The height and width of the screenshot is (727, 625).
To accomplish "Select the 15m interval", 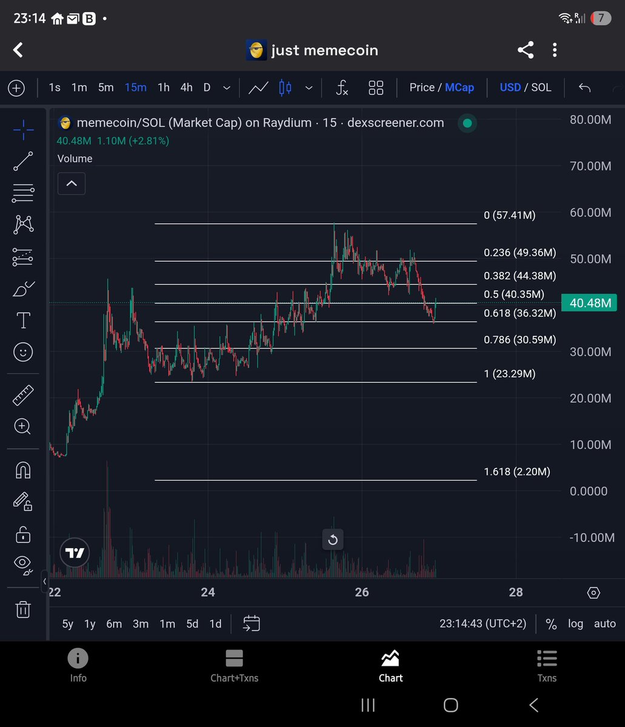I will click(x=135, y=87).
